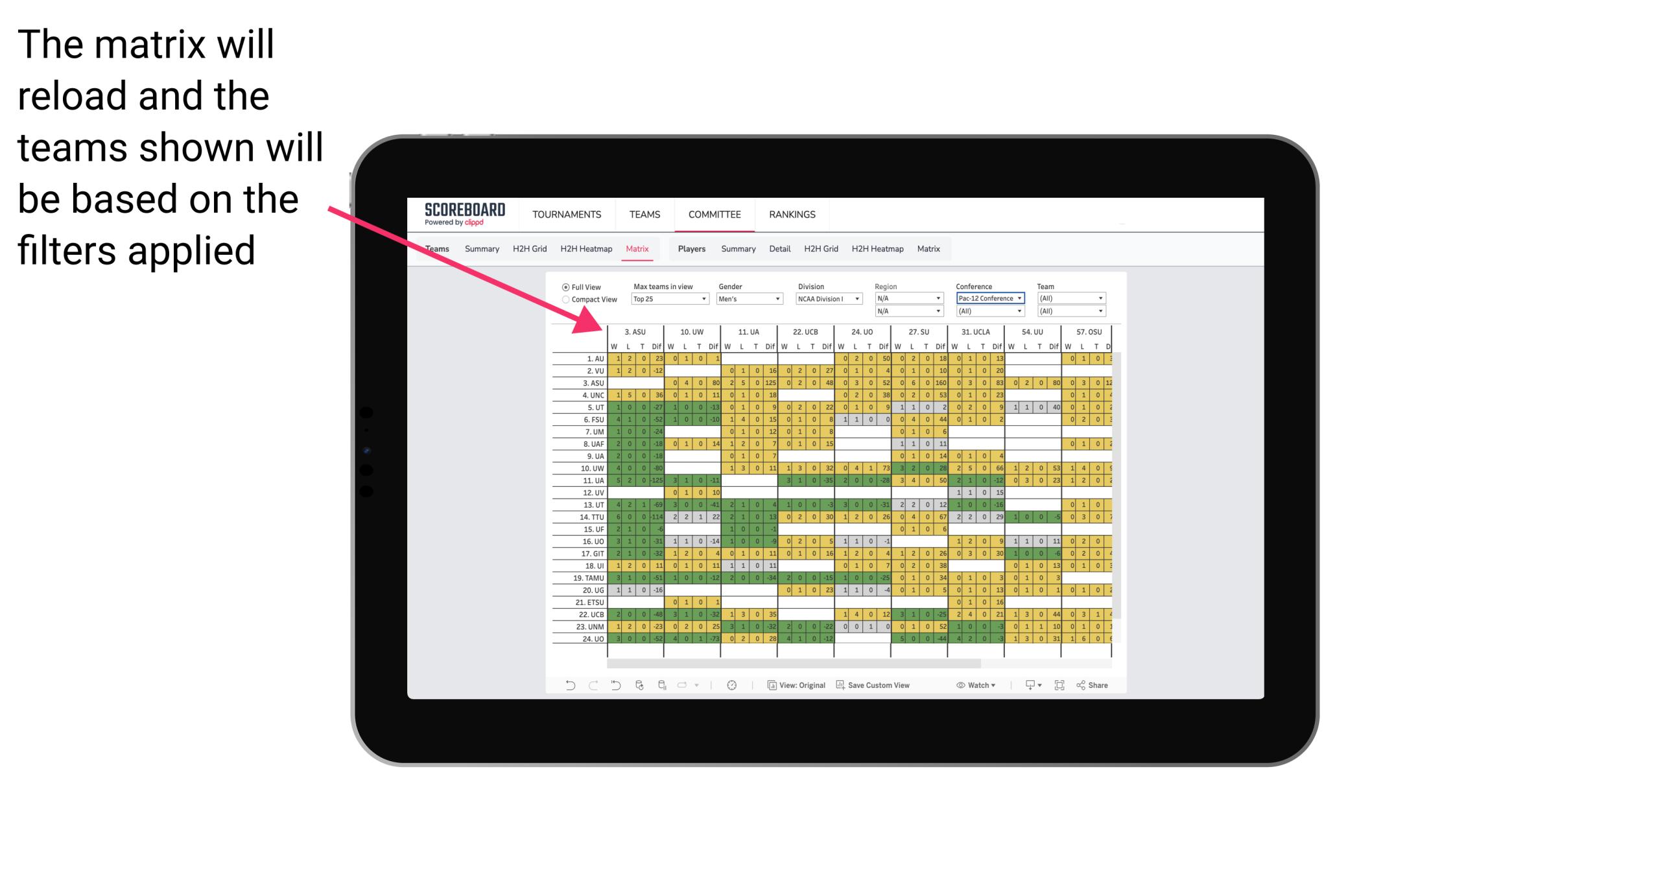Click the save custom view icon

[838, 687]
